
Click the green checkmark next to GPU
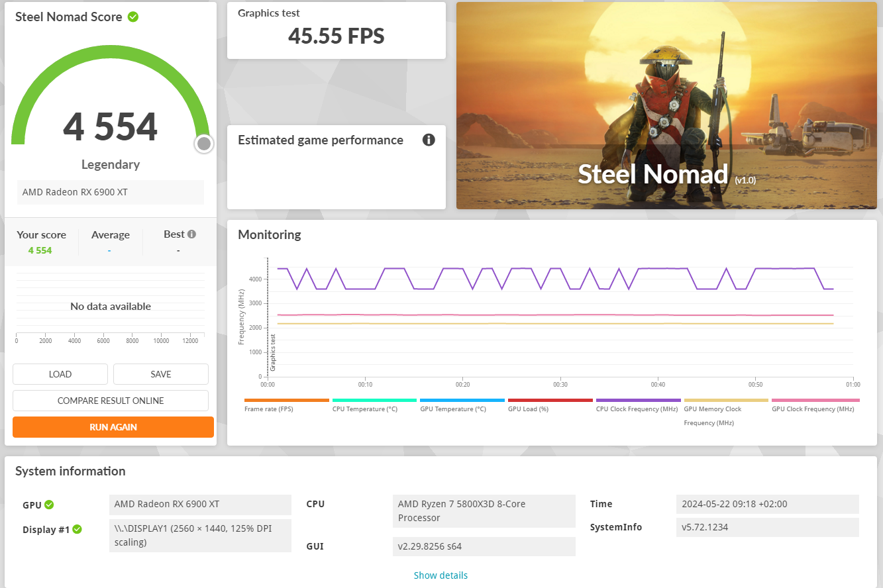click(49, 505)
